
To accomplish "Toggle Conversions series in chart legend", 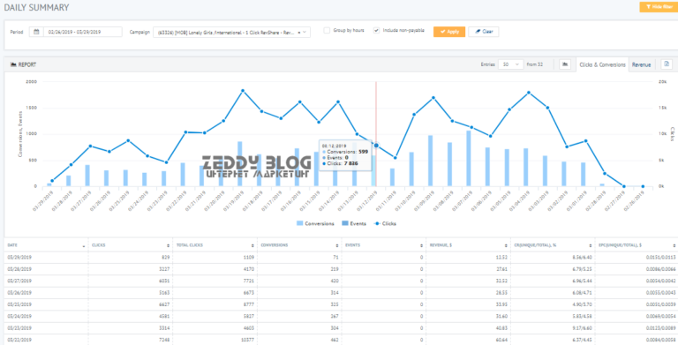I will click(315, 223).
